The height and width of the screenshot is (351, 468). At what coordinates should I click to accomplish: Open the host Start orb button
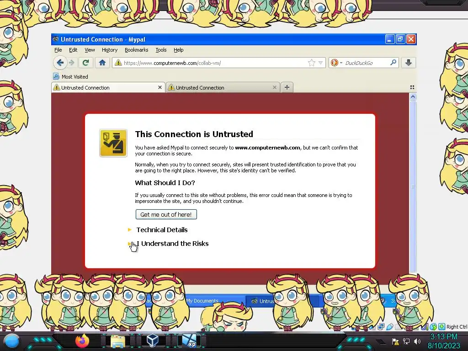tap(11, 341)
